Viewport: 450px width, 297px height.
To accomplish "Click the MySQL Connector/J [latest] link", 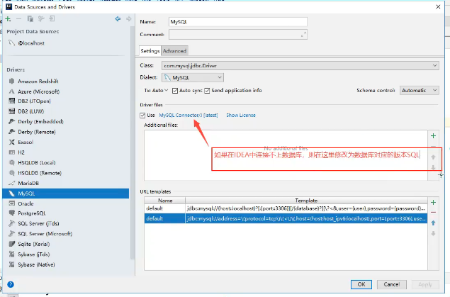I will point(189,115).
